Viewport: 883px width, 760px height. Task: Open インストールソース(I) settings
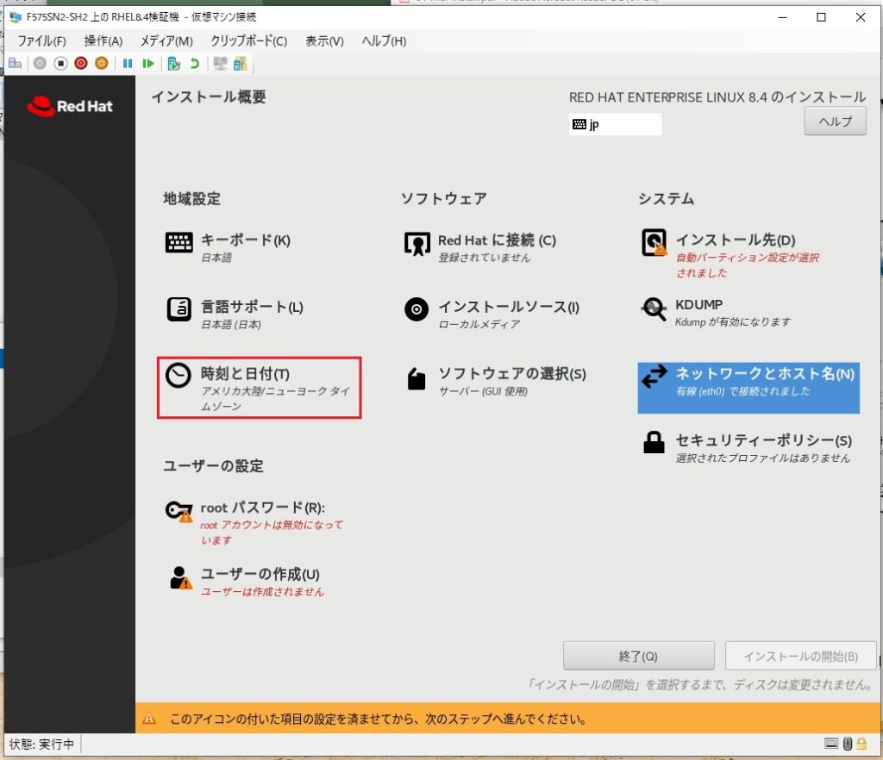tap(492, 314)
